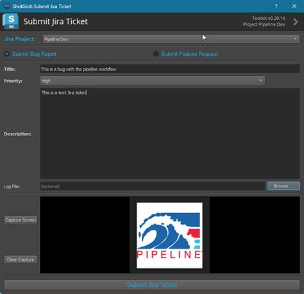The image size is (304, 294).
Task: Click the Submit Jira Ticket button
Action: tap(152, 285)
